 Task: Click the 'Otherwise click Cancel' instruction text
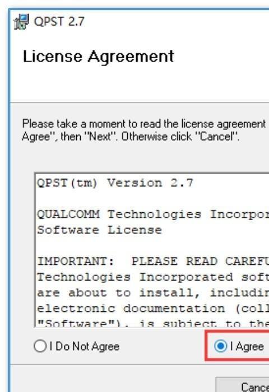pyautogui.click(x=180, y=137)
